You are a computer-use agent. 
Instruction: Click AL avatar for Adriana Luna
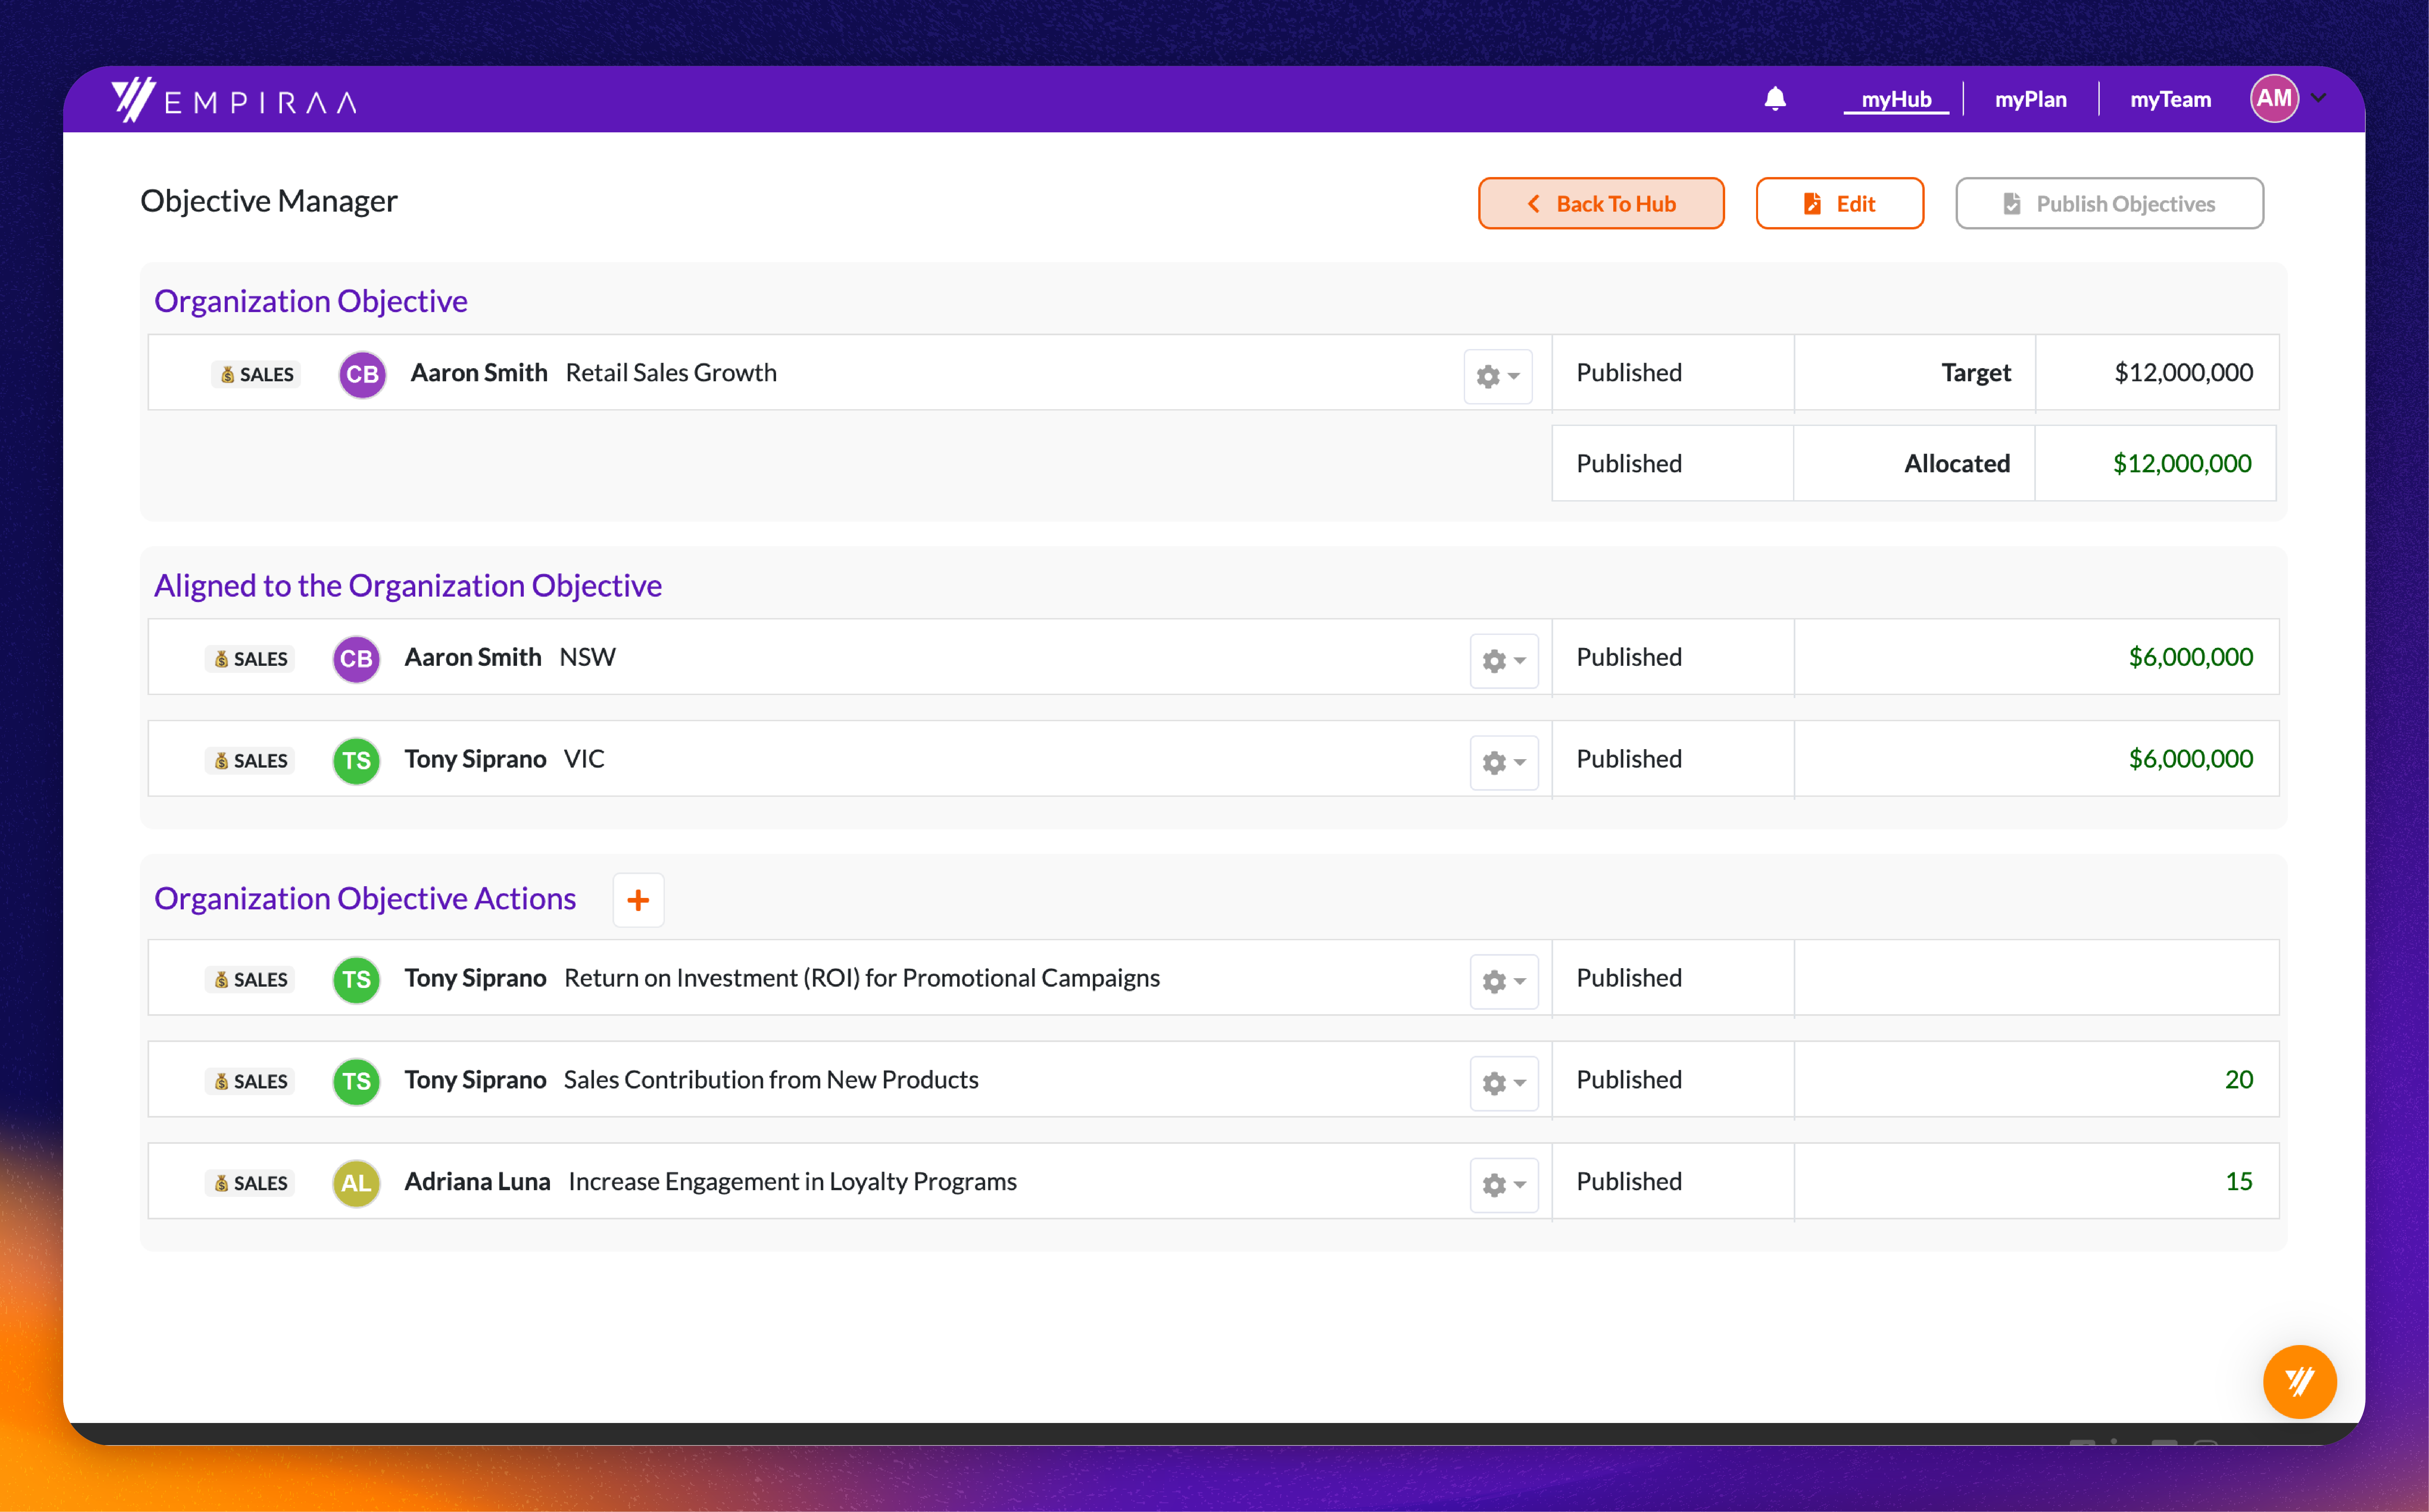(356, 1183)
